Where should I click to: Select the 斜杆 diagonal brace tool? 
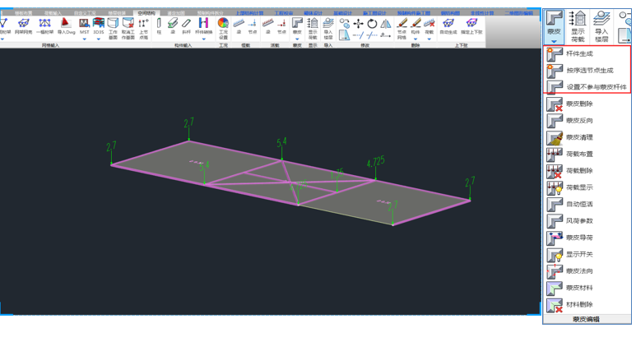point(186,26)
